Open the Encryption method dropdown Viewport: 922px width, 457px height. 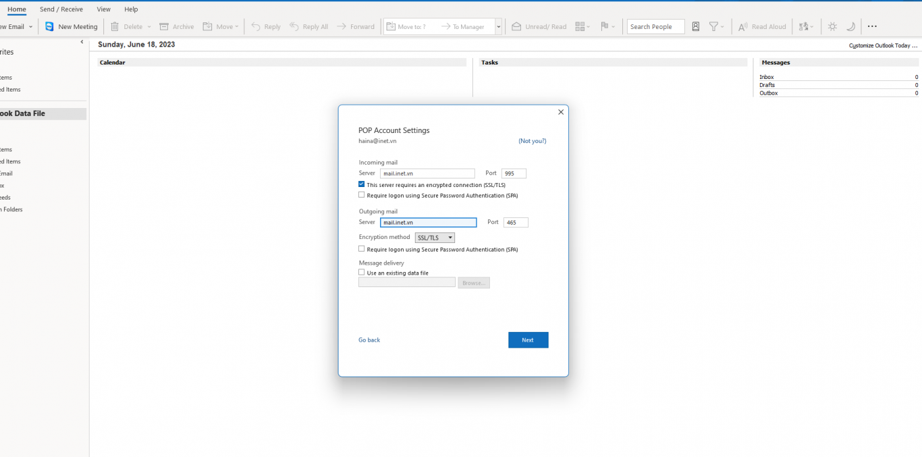435,238
